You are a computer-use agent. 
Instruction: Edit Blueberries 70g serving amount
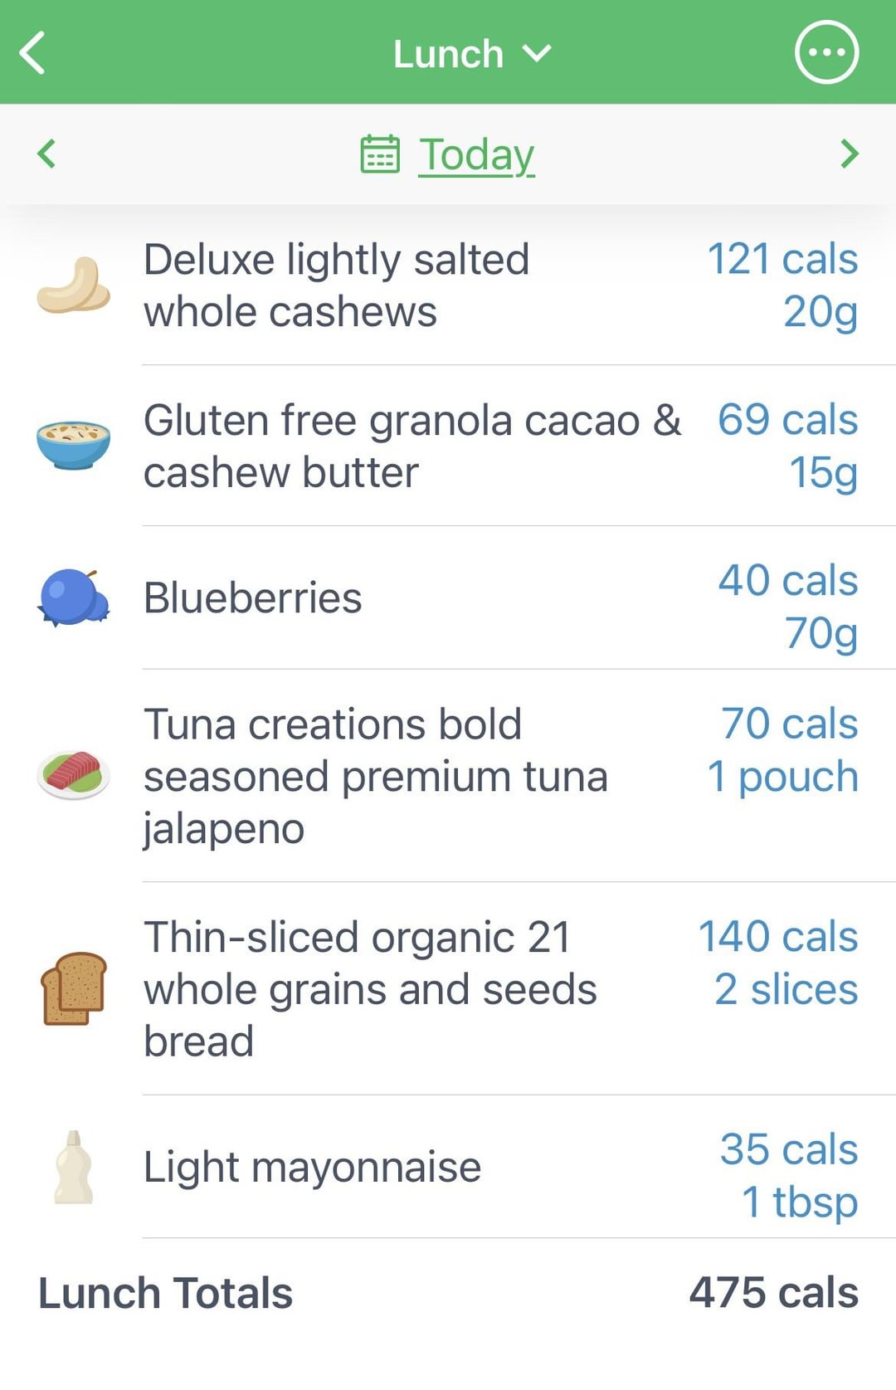tap(821, 633)
